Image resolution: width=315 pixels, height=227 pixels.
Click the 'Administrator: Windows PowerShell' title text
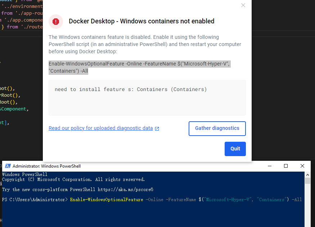point(46,166)
